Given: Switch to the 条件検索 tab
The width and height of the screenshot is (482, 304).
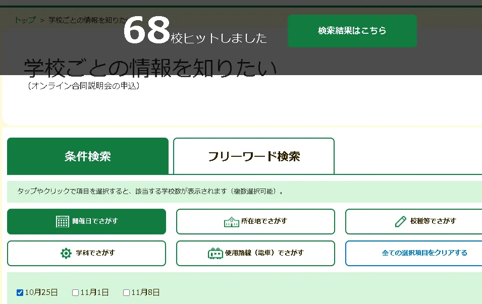Looking at the screenshot, I should 88,156.
